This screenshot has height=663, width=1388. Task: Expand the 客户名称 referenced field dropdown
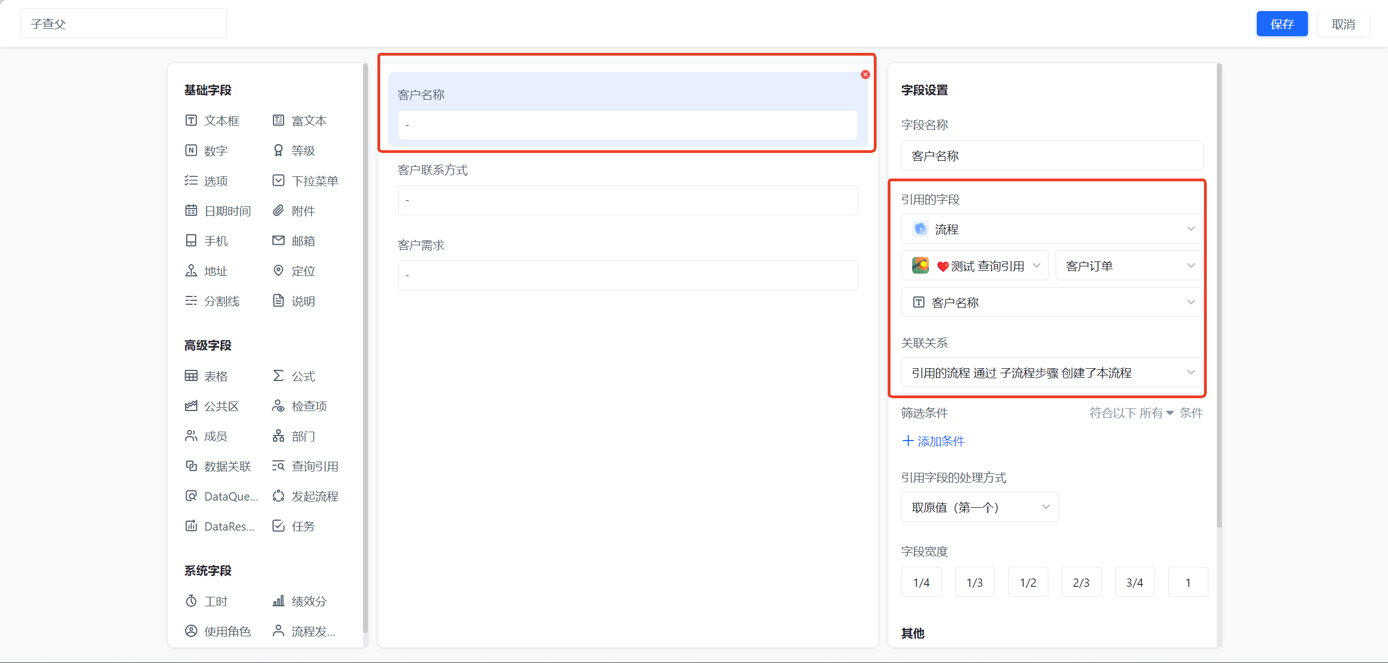pyautogui.click(x=1052, y=303)
